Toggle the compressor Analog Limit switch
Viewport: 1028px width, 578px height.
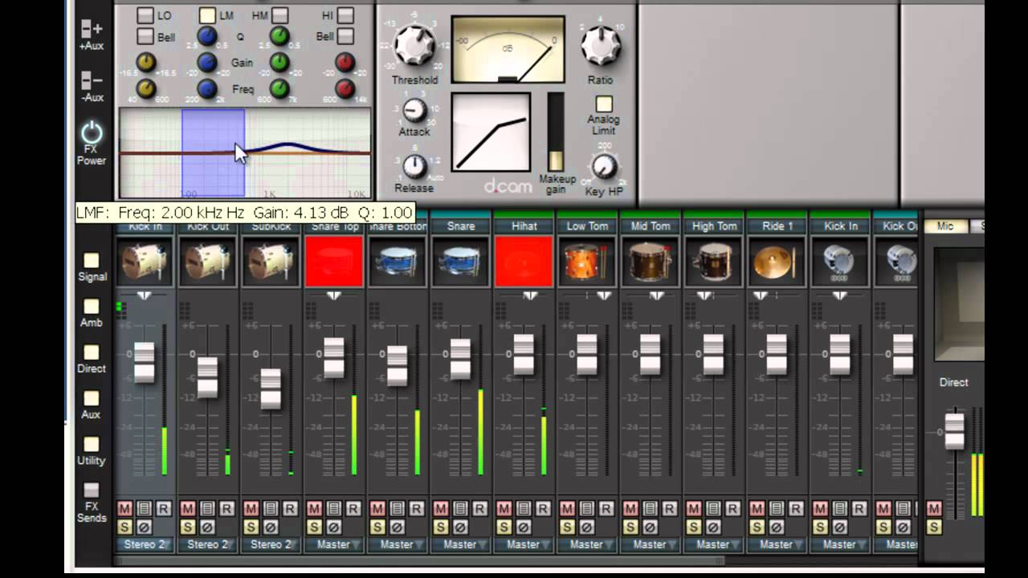tap(604, 104)
